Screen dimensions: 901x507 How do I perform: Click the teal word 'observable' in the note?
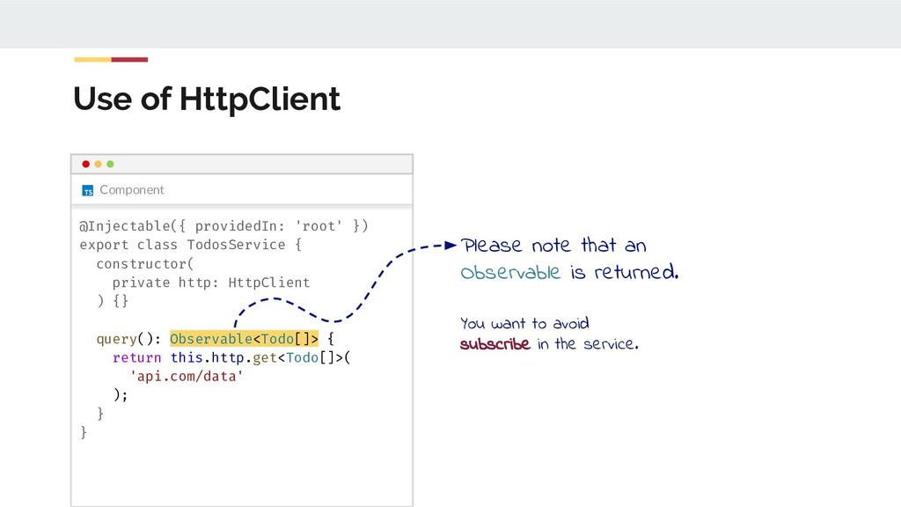click(x=510, y=272)
